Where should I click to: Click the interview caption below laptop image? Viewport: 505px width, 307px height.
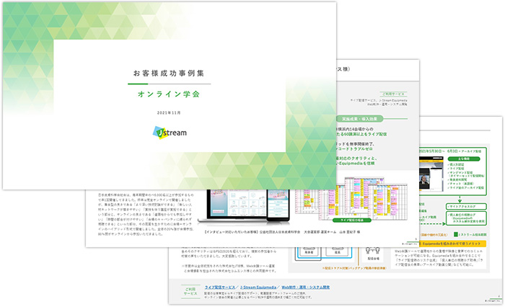tap(282, 232)
